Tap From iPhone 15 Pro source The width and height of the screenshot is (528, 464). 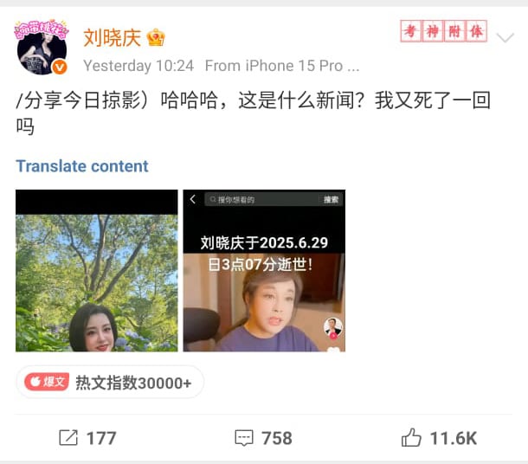(282, 66)
